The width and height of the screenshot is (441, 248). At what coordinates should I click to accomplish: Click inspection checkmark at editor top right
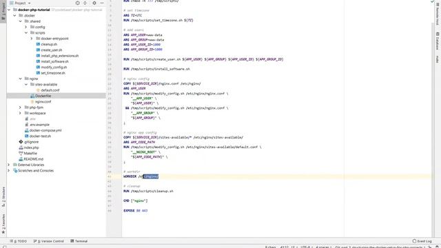click(432, 1)
